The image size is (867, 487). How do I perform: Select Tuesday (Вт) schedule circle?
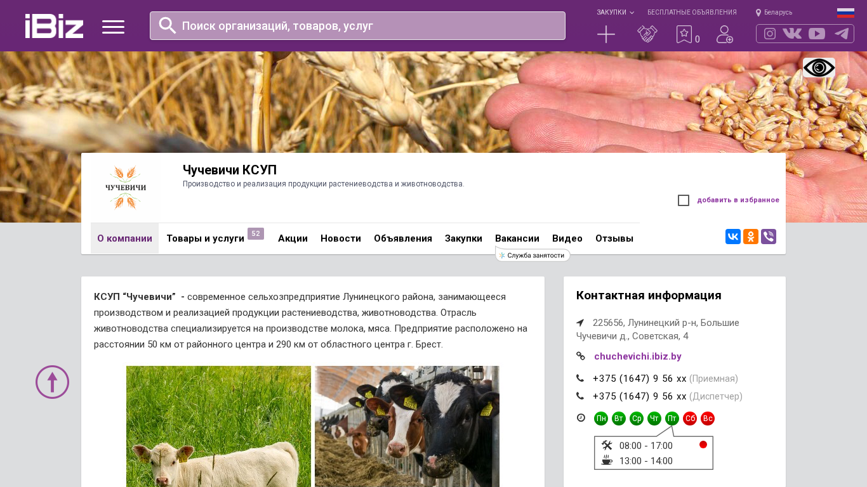619,419
